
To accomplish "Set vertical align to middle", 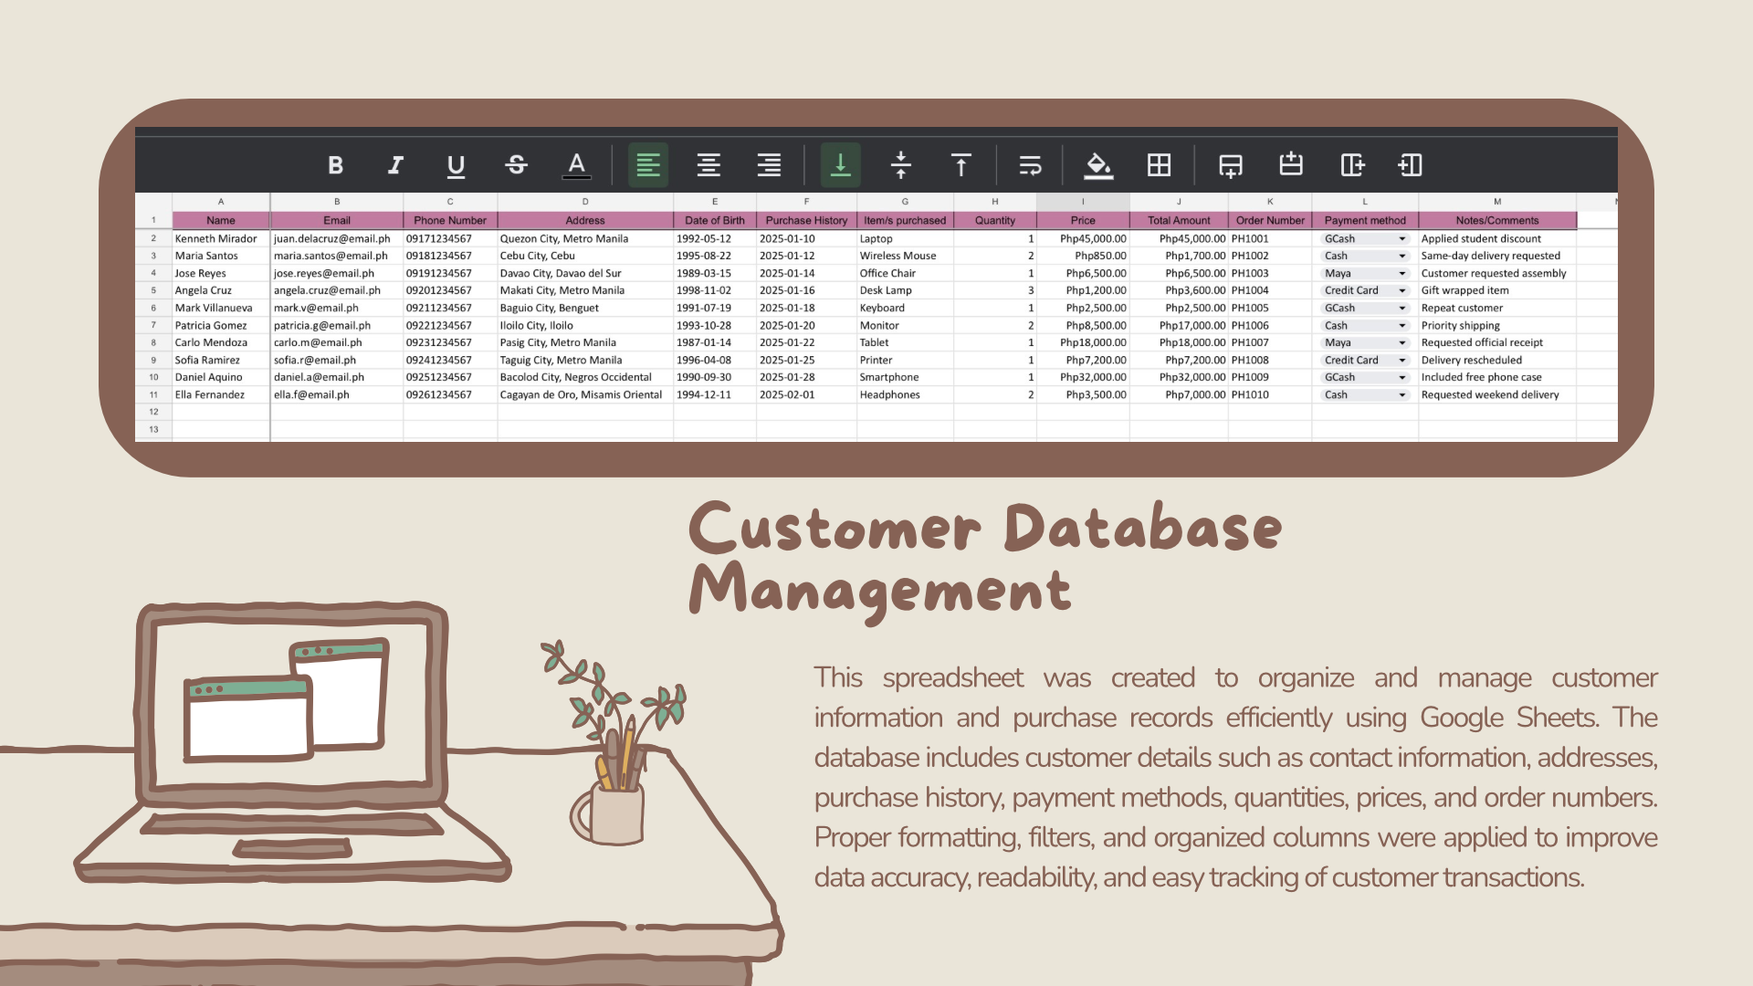I will click(x=900, y=165).
